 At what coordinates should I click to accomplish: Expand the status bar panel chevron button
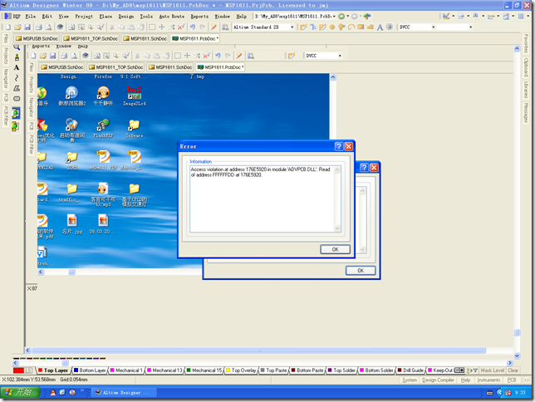coord(527,380)
